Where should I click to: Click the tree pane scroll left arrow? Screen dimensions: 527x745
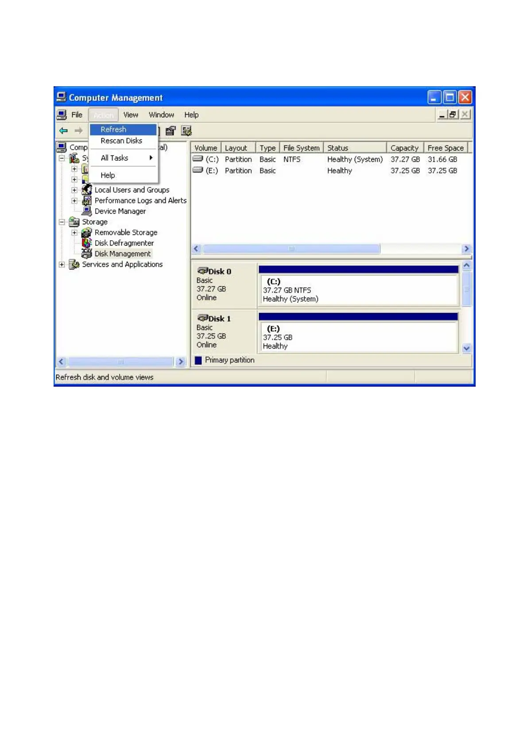click(62, 361)
